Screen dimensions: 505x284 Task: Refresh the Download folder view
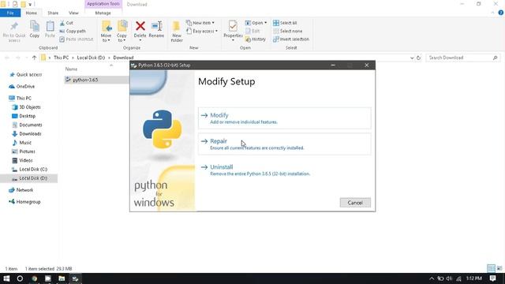click(418, 58)
